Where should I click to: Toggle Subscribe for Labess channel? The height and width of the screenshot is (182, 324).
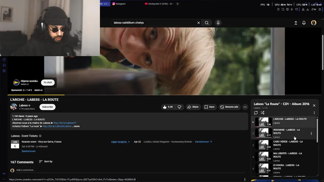47,107
